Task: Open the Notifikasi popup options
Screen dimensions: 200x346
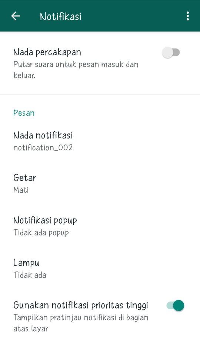Action: 100,226
